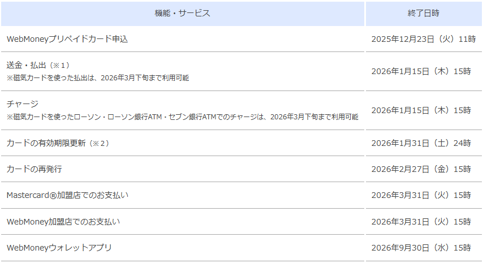Click the 終了日時 column header

[423, 14]
